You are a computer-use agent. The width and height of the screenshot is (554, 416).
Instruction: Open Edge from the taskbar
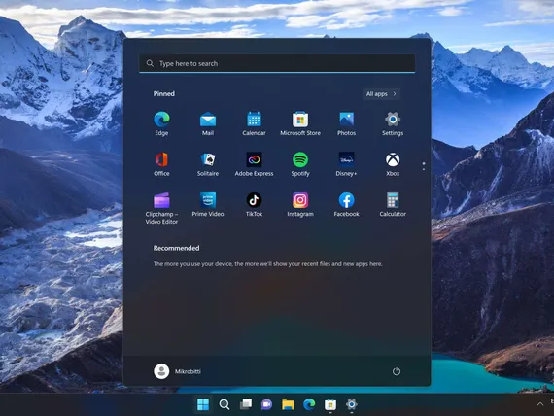(x=309, y=404)
